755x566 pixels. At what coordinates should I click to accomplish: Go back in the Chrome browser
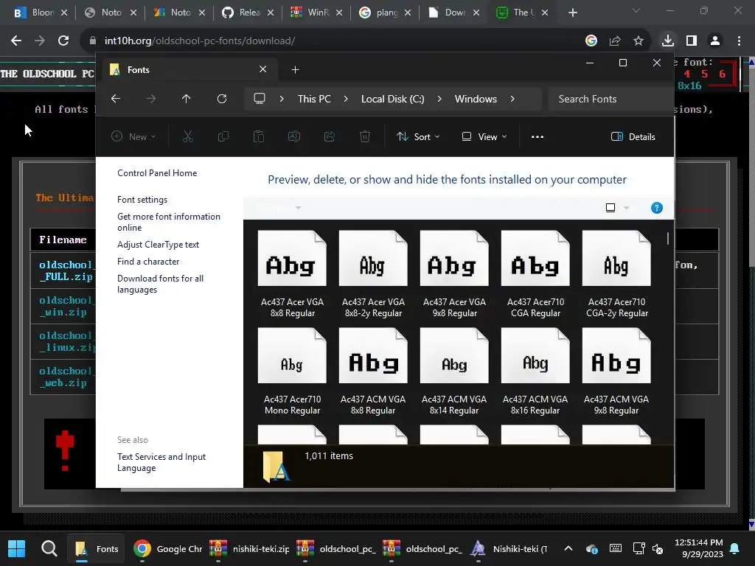(16, 41)
